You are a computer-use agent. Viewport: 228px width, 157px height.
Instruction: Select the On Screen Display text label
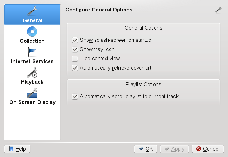33,102
